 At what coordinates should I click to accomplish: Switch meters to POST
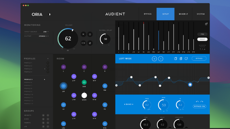[x=203, y=39]
